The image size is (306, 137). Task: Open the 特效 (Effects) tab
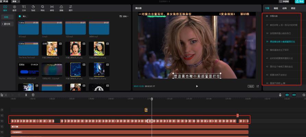click(42, 8)
